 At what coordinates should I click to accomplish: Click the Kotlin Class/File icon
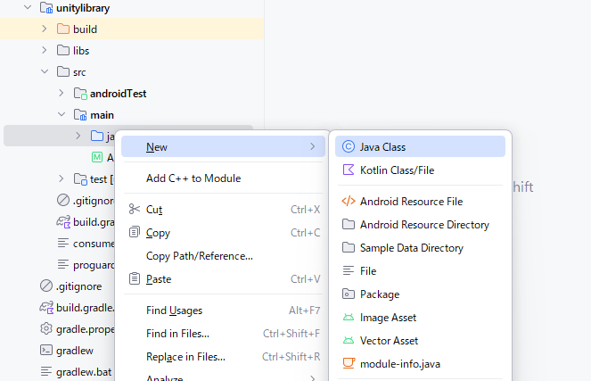[x=349, y=170]
